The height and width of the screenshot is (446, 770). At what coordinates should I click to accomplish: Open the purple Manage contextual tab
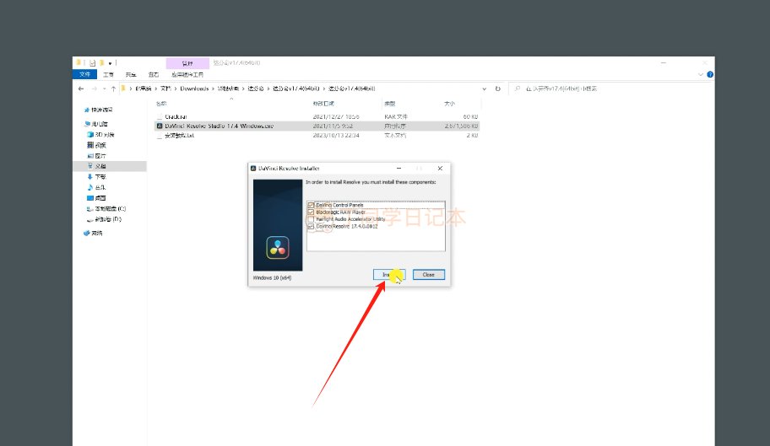click(187, 63)
